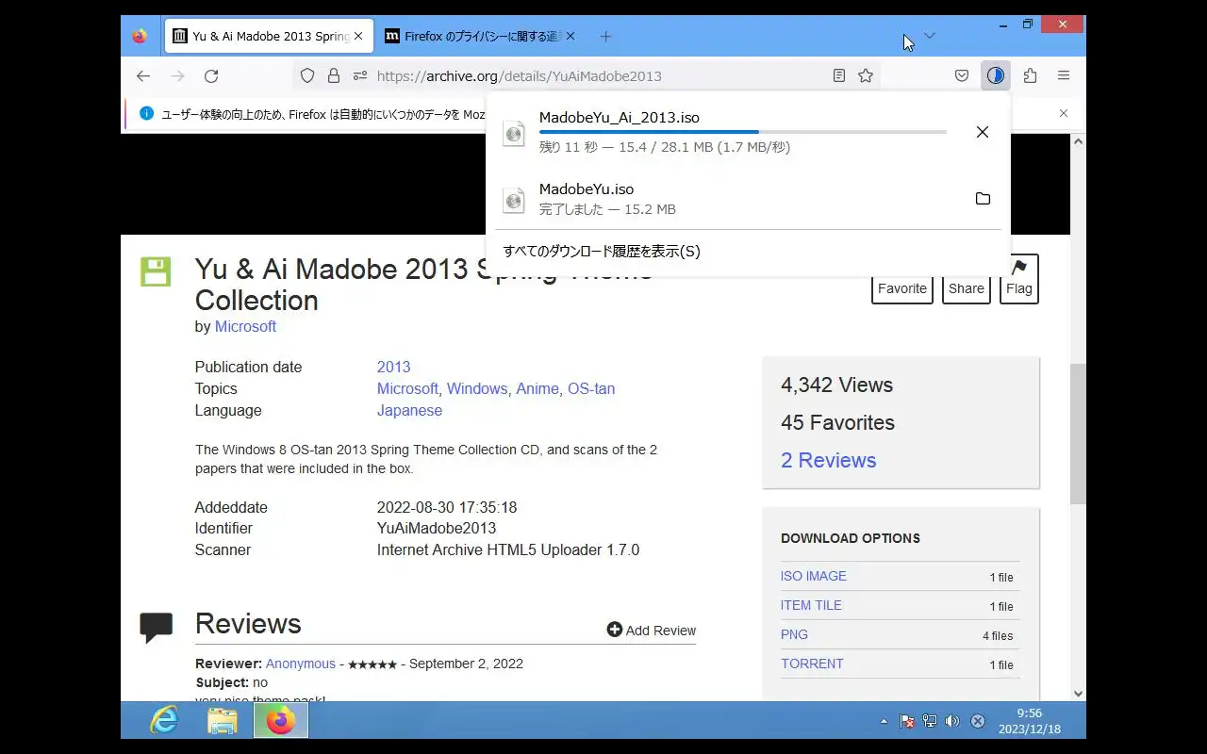Bookmark this page with star icon

click(866, 75)
